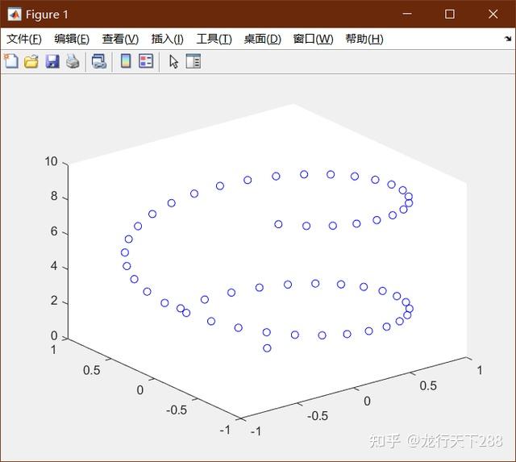
Task: Insert a legend from the toolbar
Action: click(146, 61)
